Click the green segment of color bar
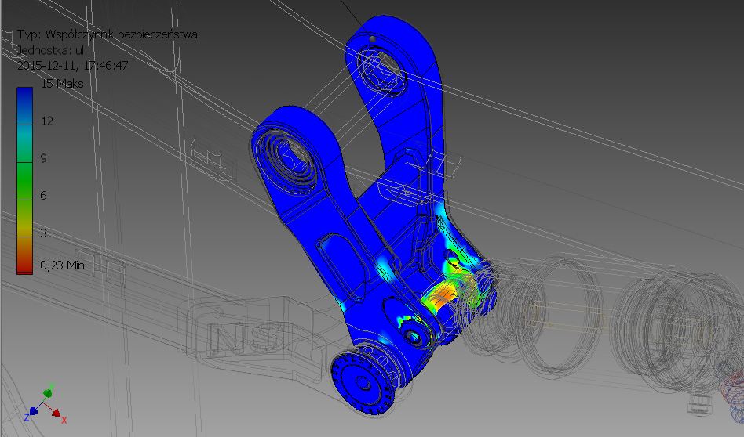The height and width of the screenshot is (437, 744). 24,181
